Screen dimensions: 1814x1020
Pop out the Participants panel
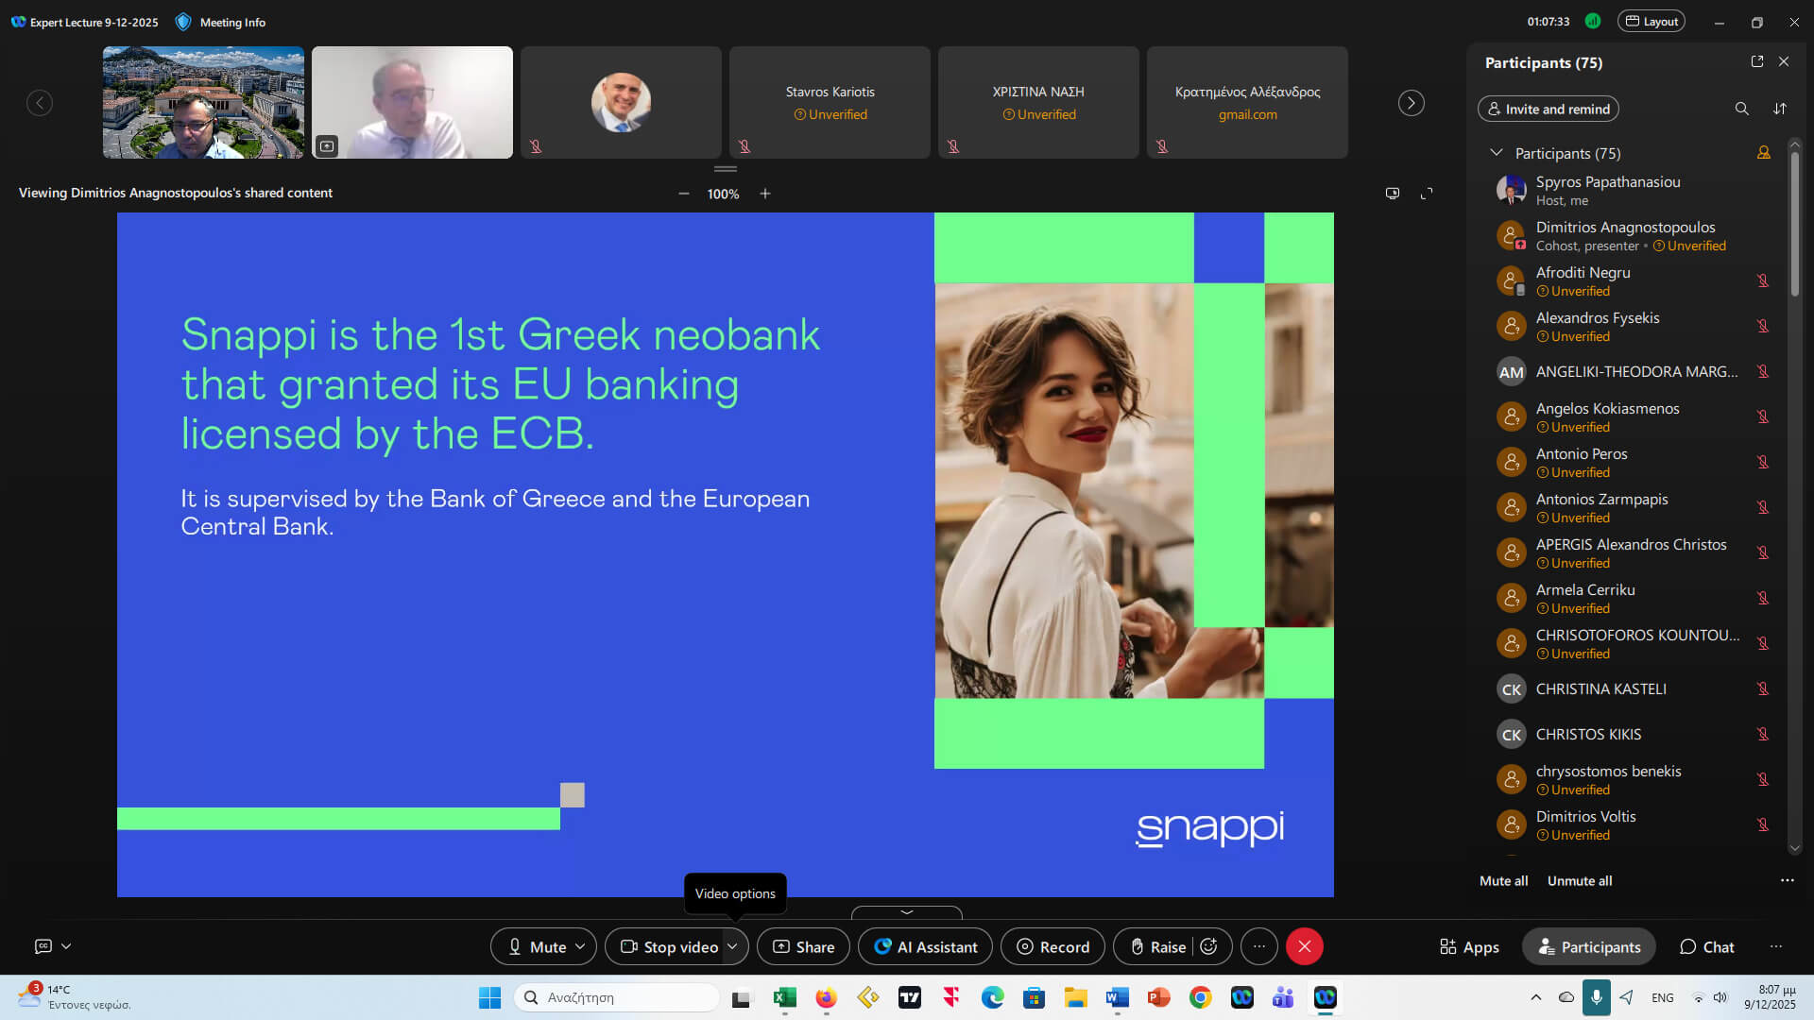1757,61
